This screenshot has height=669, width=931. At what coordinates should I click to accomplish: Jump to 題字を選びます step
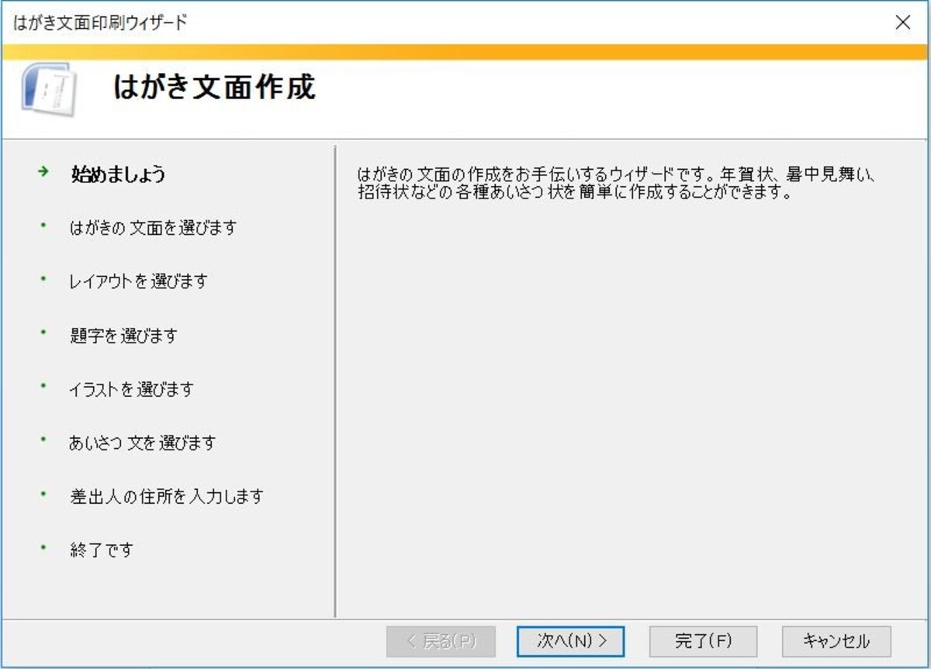click(123, 336)
